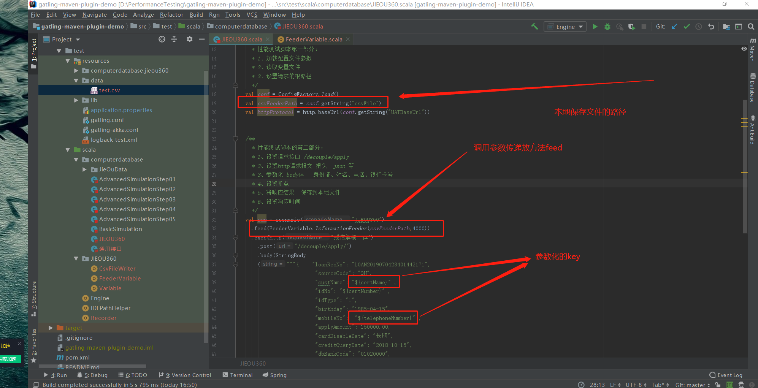Toggle the read-only lock icon in status bar
The width and height of the screenshot is (758, 388).
[718, 385]
